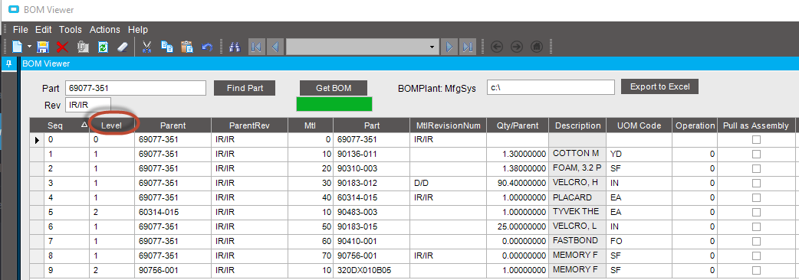Click the gray attachment clipboard icon
799x280 pixels.
point(83,47)
